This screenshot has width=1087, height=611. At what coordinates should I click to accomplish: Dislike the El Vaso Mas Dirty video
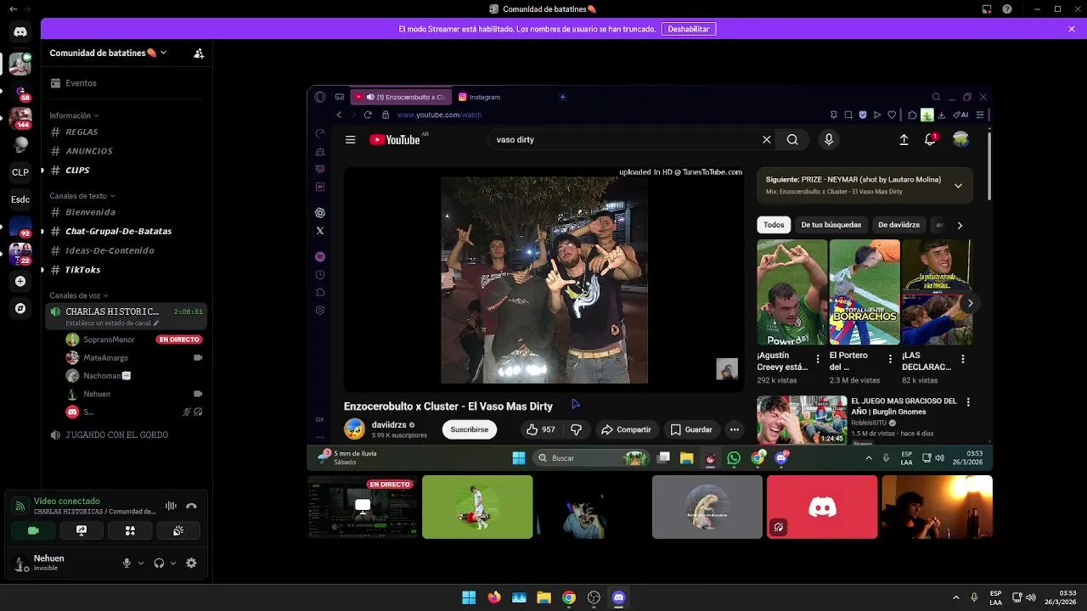[x=577, y=429]
